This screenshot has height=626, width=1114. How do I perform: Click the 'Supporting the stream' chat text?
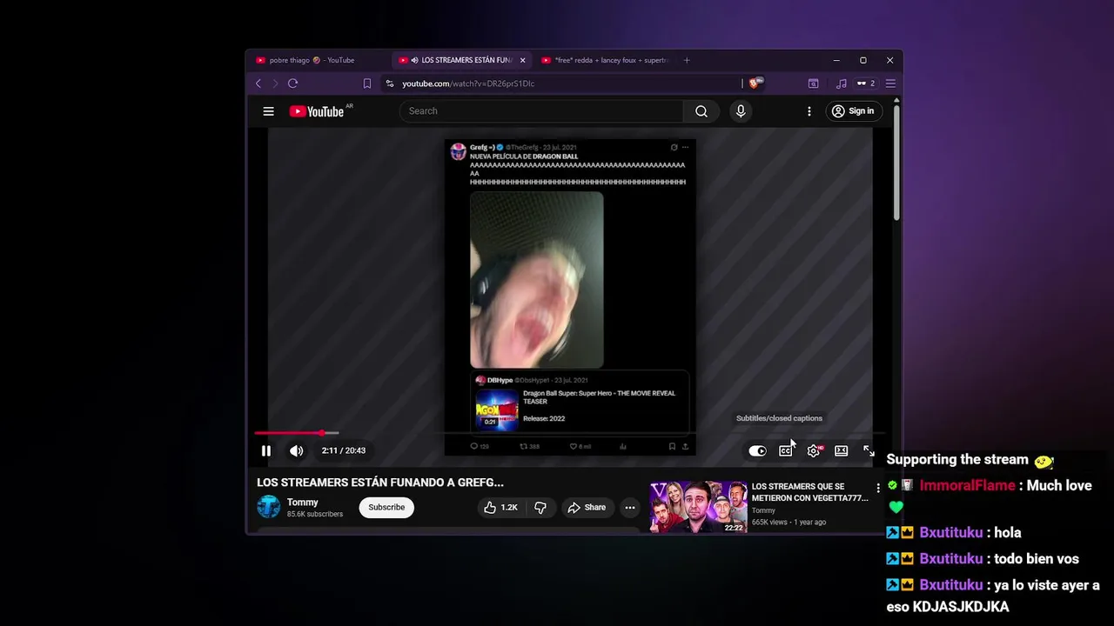[957, 460]
